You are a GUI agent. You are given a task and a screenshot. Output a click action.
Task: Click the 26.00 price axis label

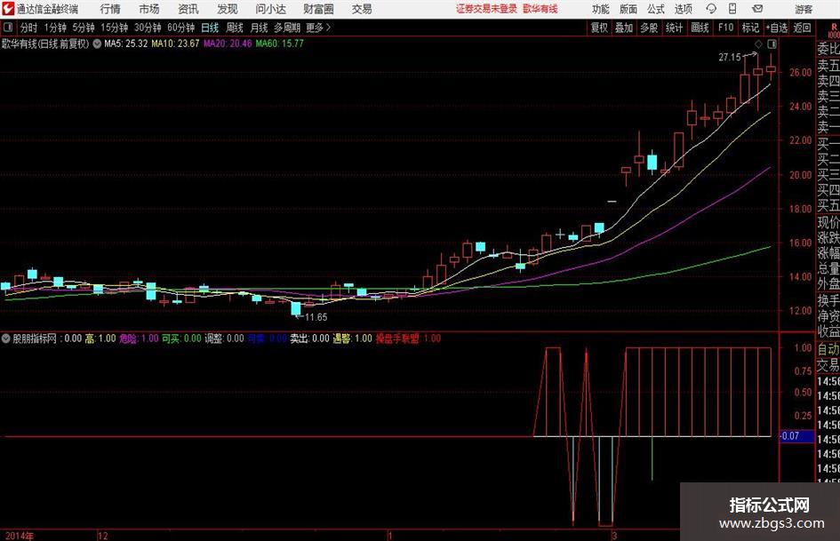click(800, 72)
